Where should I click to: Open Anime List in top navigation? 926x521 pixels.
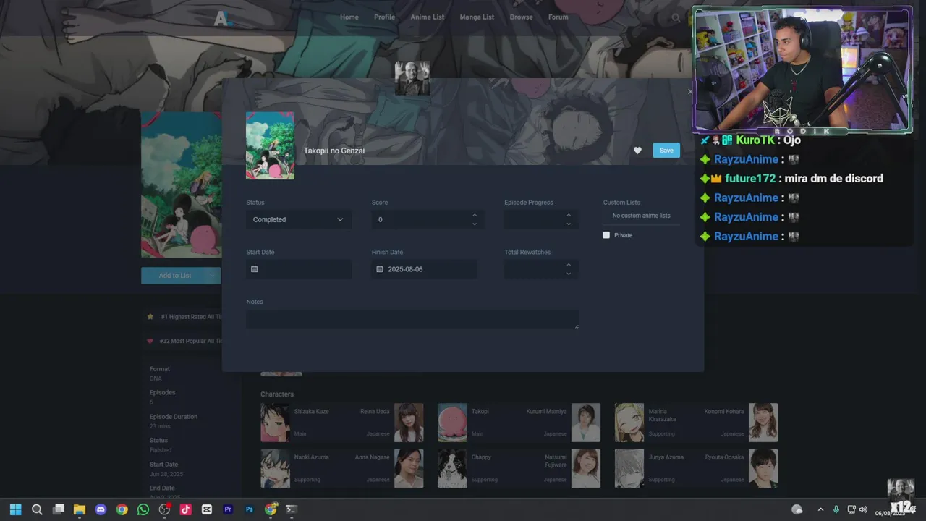(x=428, y=17)
